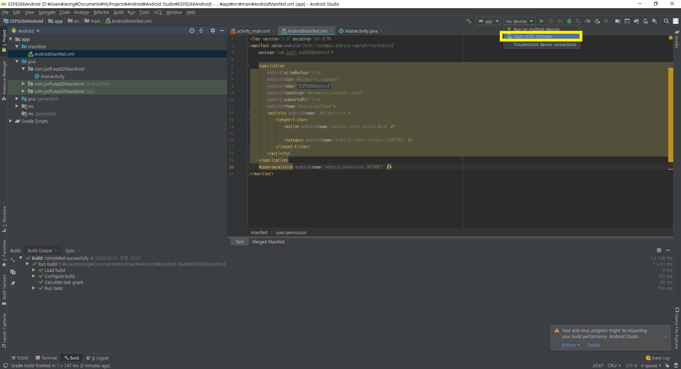Close the AndroidManifest.xml editor tab
The height and width of the screenshot is (369, 681).
331,31
